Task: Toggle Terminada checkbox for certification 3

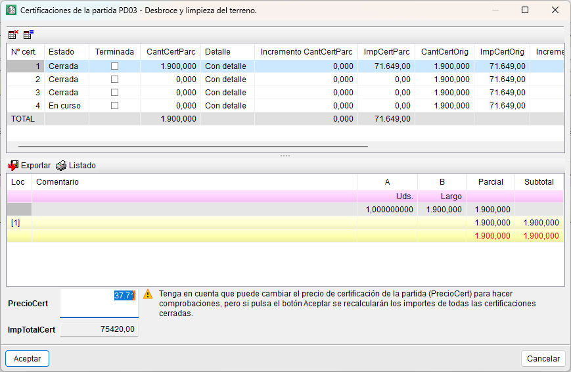Action: coord(115,92)
